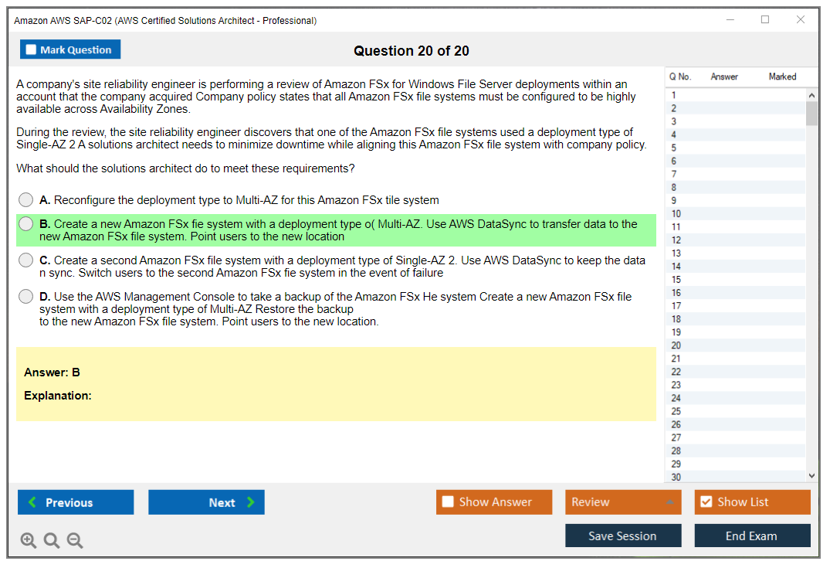The width and height of the screenshot is (830, 568).
Task: Click the zoom out magnifier icon
Action: point(75,541)
